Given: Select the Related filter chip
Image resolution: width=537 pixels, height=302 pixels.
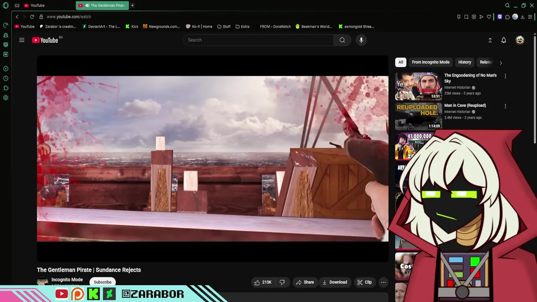Looking at the screenshot, I should click(486, 62).
